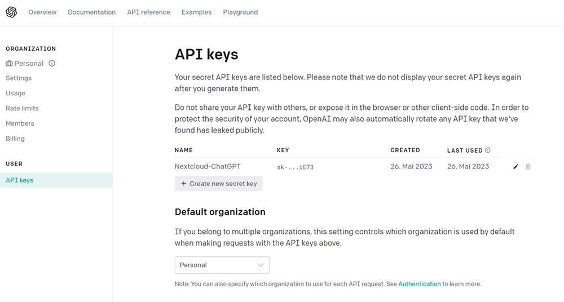This screenshot has height=302, width=564.
Task: Click the Personal organization info icon
Action: tap(52, 64)
